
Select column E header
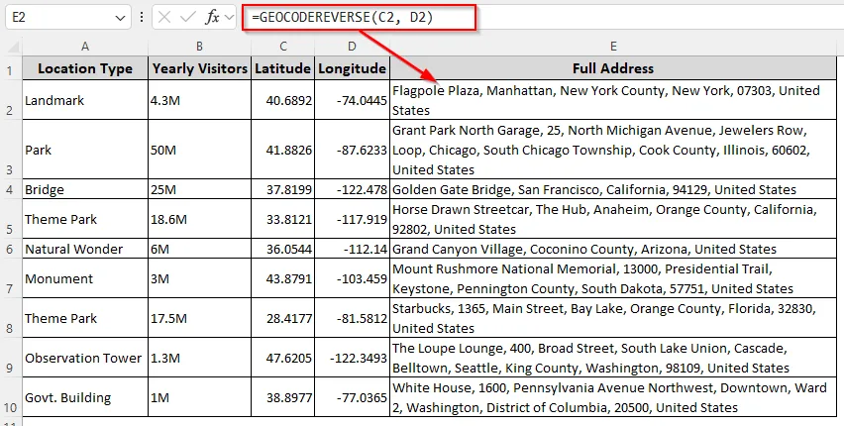click(x=613, y=47)
